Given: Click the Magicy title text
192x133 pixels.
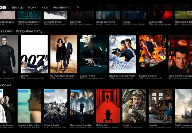Looking at the screenshot, I should coord(126,22).
